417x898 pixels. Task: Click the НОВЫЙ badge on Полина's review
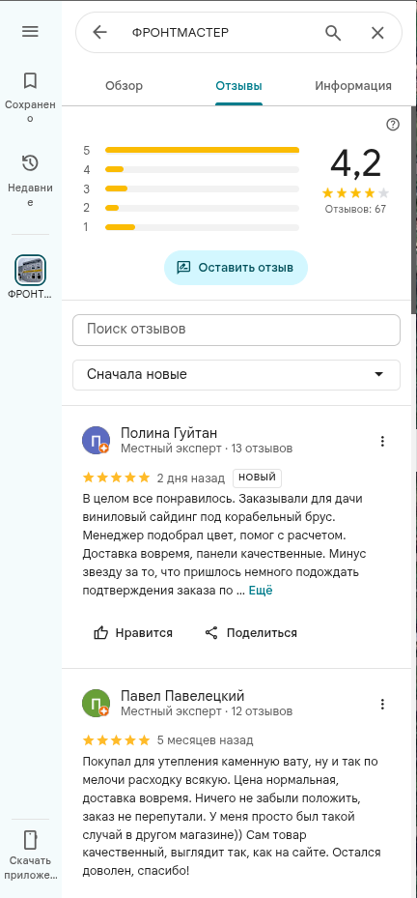[x=257, y=478]
